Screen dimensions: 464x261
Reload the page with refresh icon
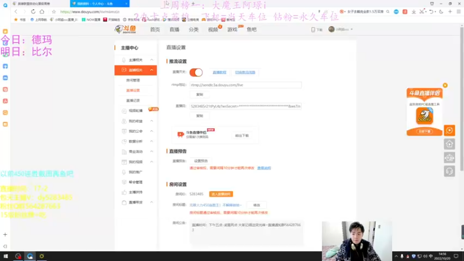[x=33, y=12]
